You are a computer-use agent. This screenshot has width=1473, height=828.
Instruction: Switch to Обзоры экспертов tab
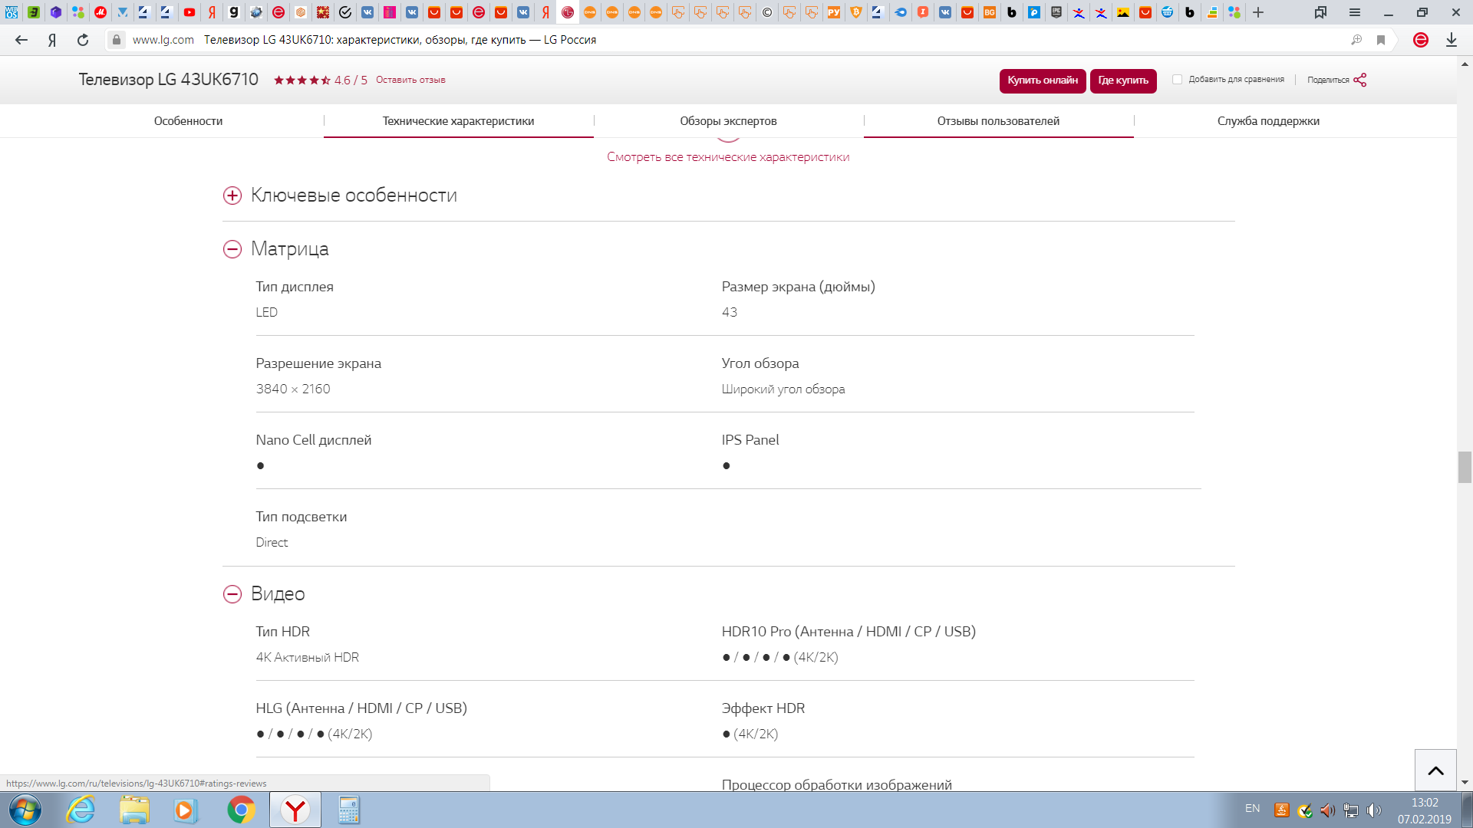(x=728, y=121)
